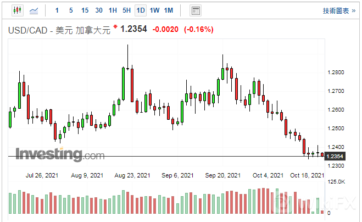Click the last red candle at chart's right edge
The image size is (362, 222).
tap(322, 155)
